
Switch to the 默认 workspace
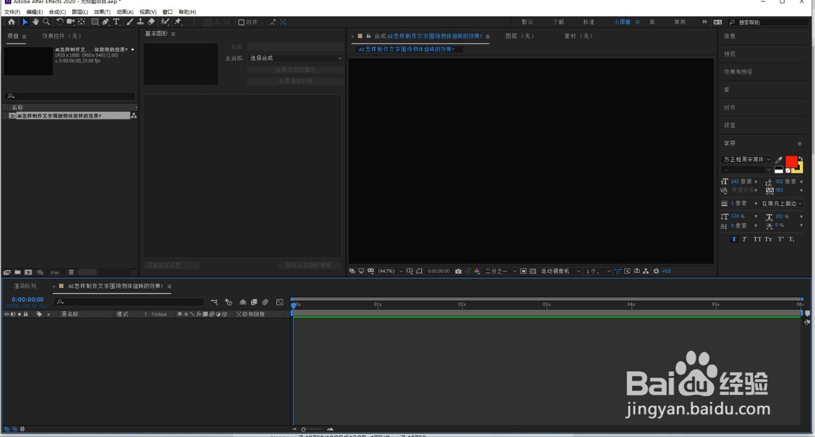tap(527, 22)
